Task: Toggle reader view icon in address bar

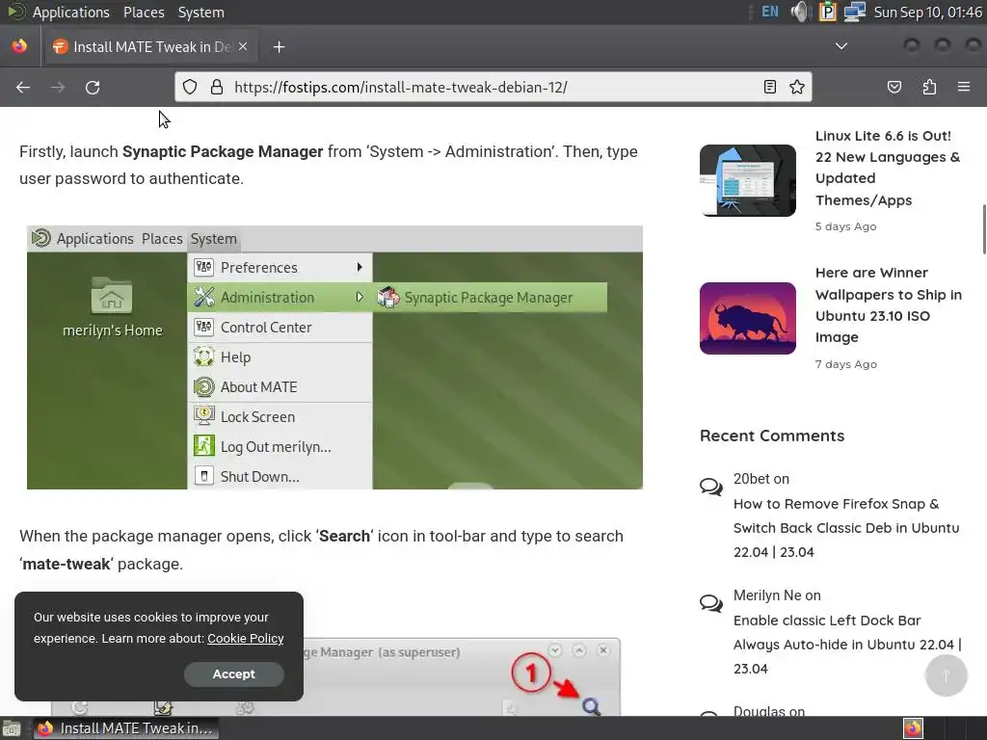Action: coord(770,87)
